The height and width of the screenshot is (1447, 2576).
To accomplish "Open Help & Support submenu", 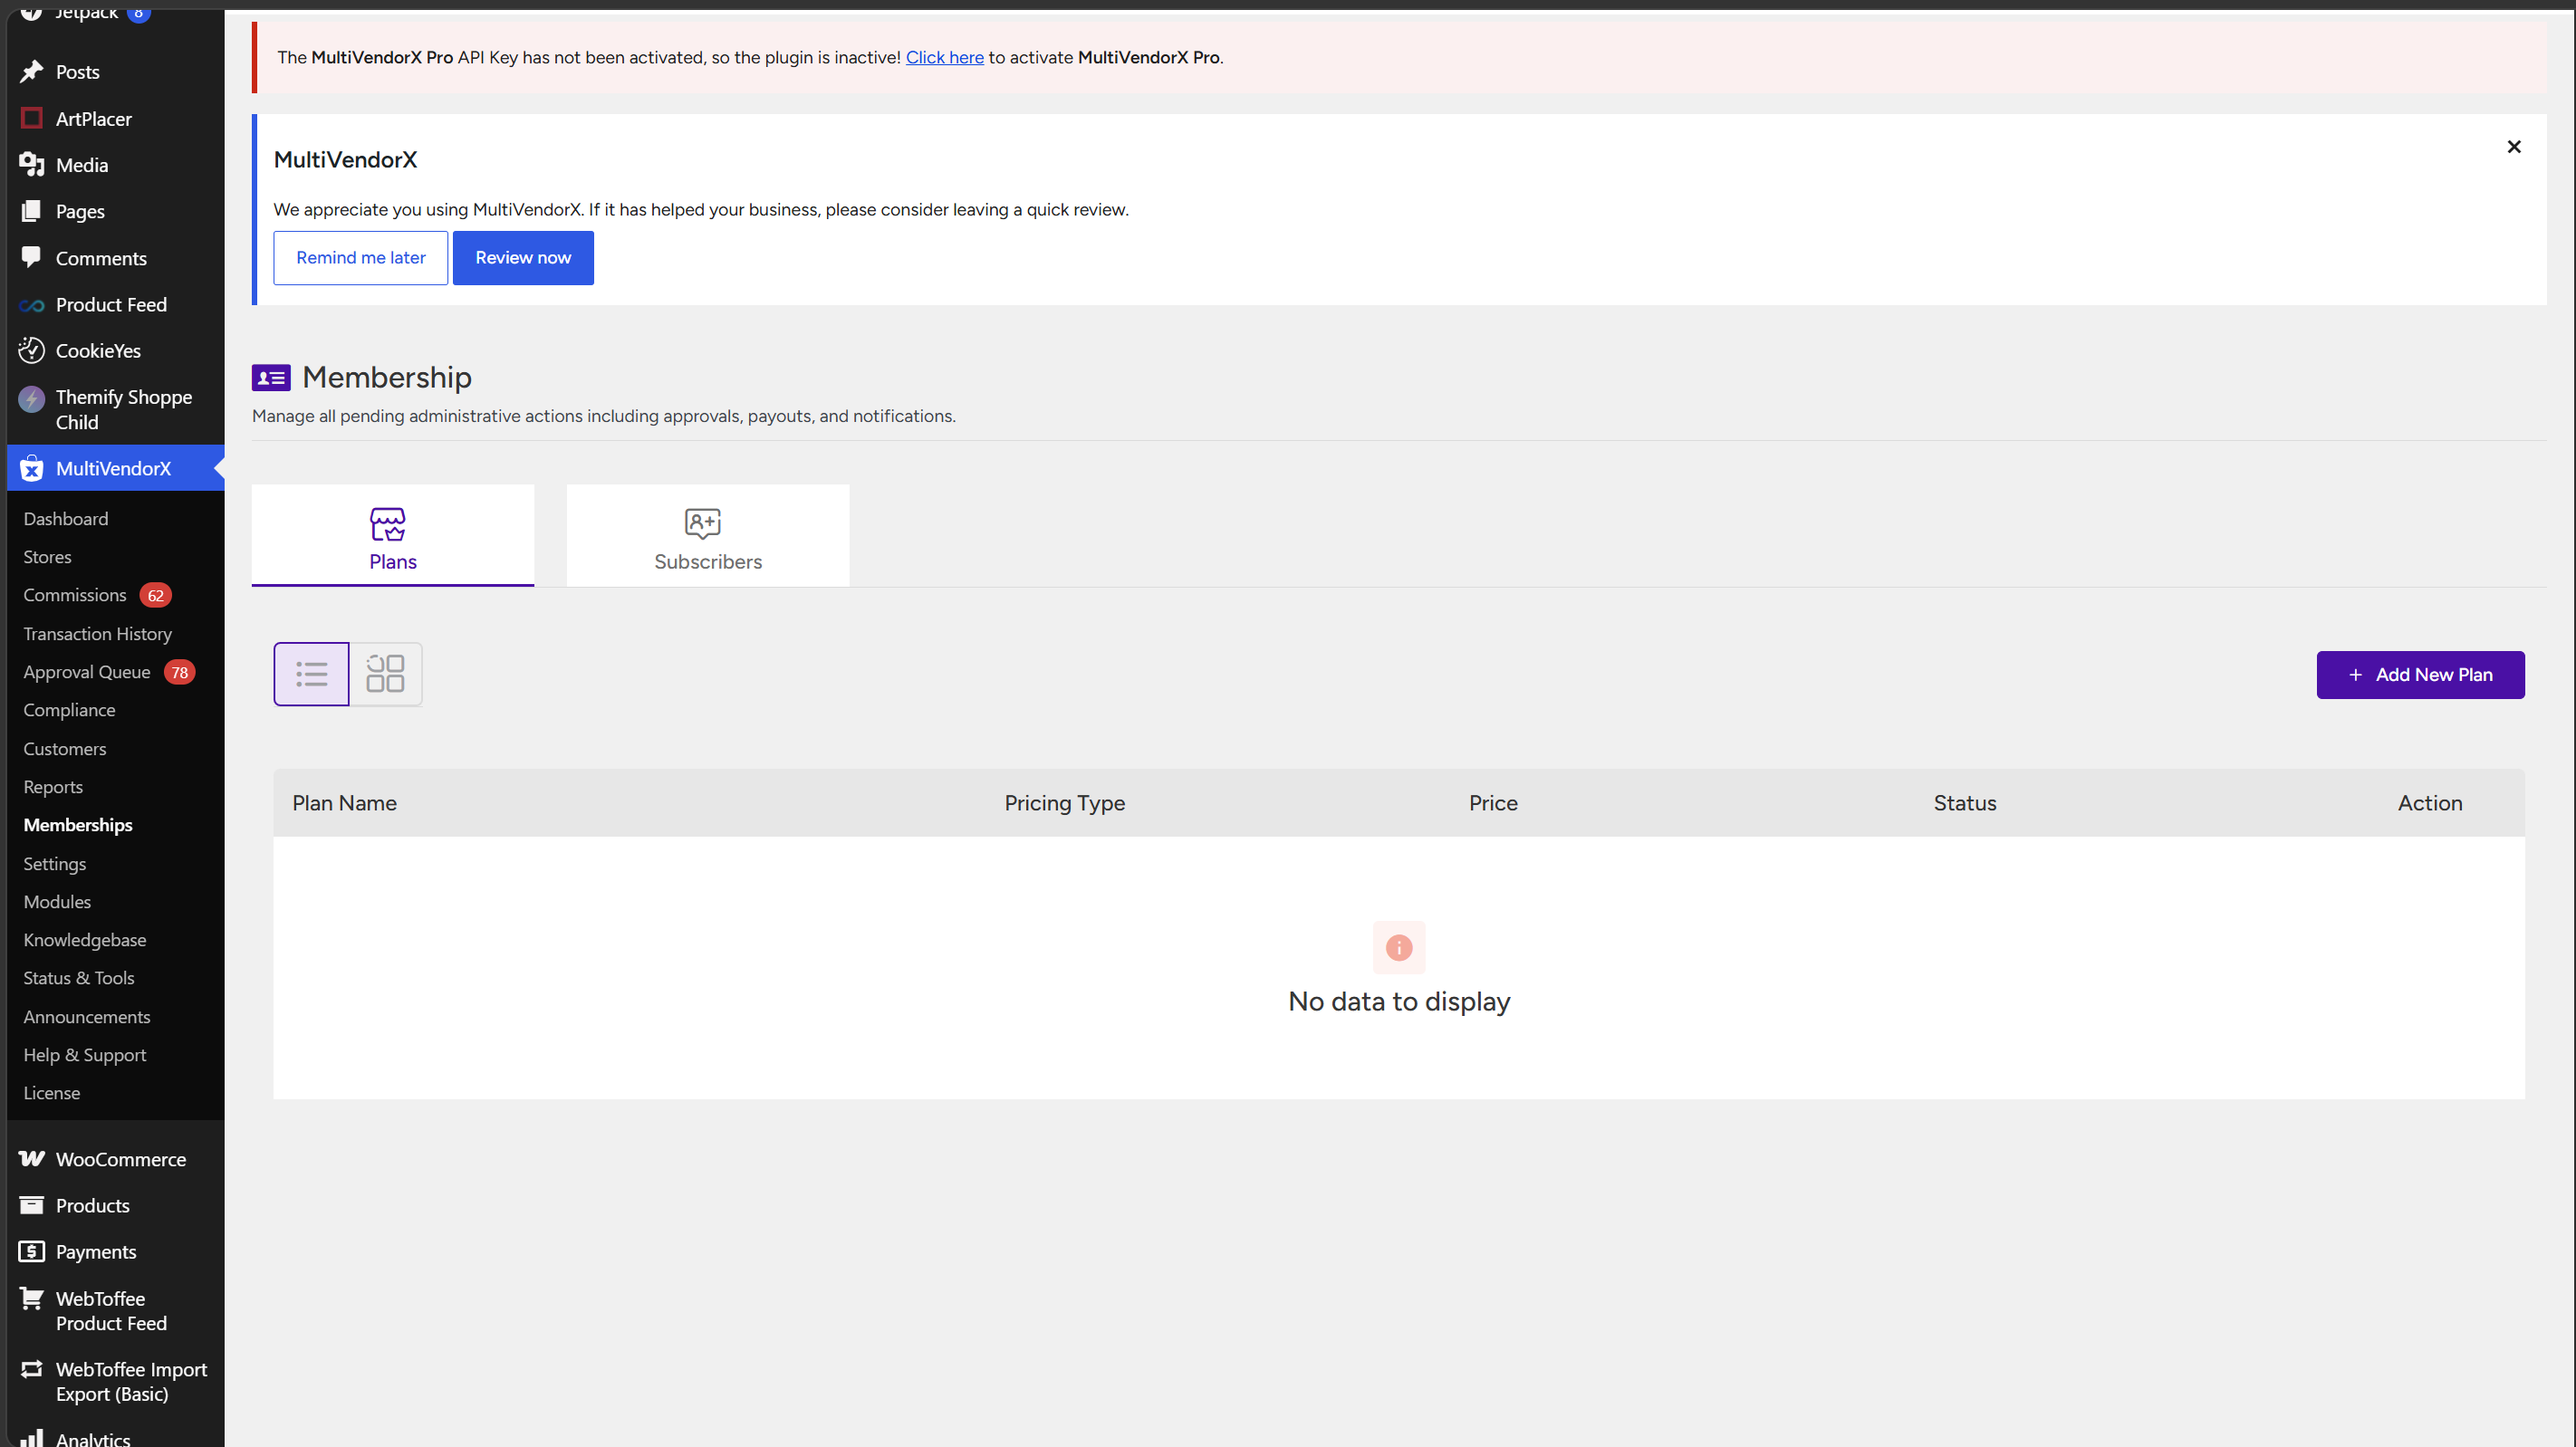I will (85, 1055).
